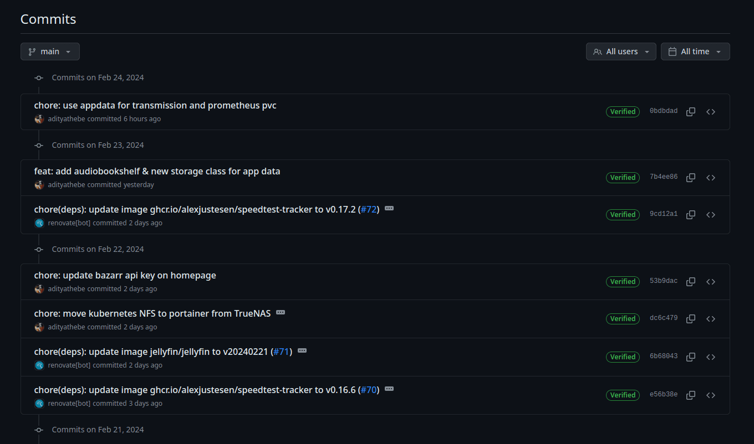Expand description of jellyfin v20240221 commit
754x444 pixels.
[302, 350]
